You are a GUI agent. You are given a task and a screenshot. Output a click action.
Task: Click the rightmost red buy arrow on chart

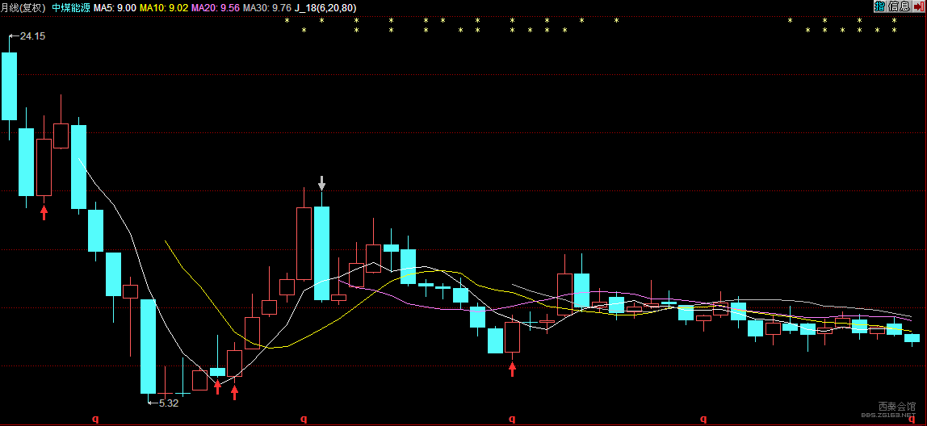point(513,370)
